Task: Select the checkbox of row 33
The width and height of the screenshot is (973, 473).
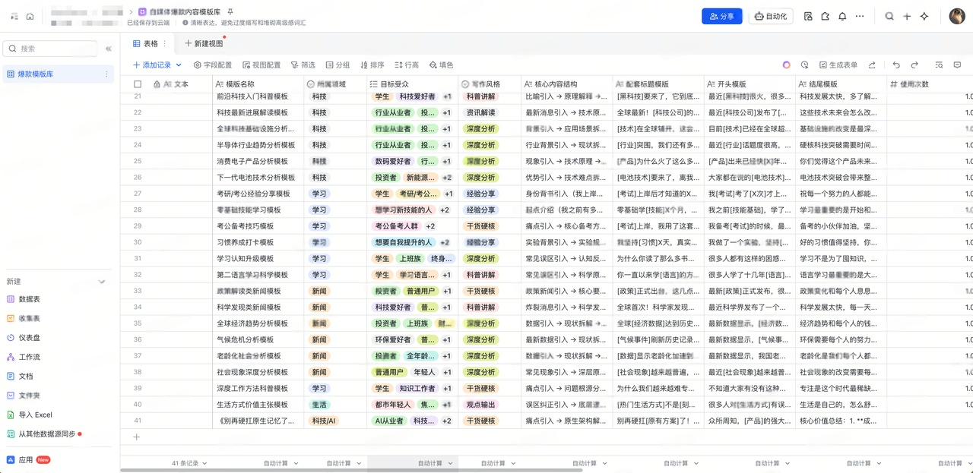Action: [x=138, y=291]
